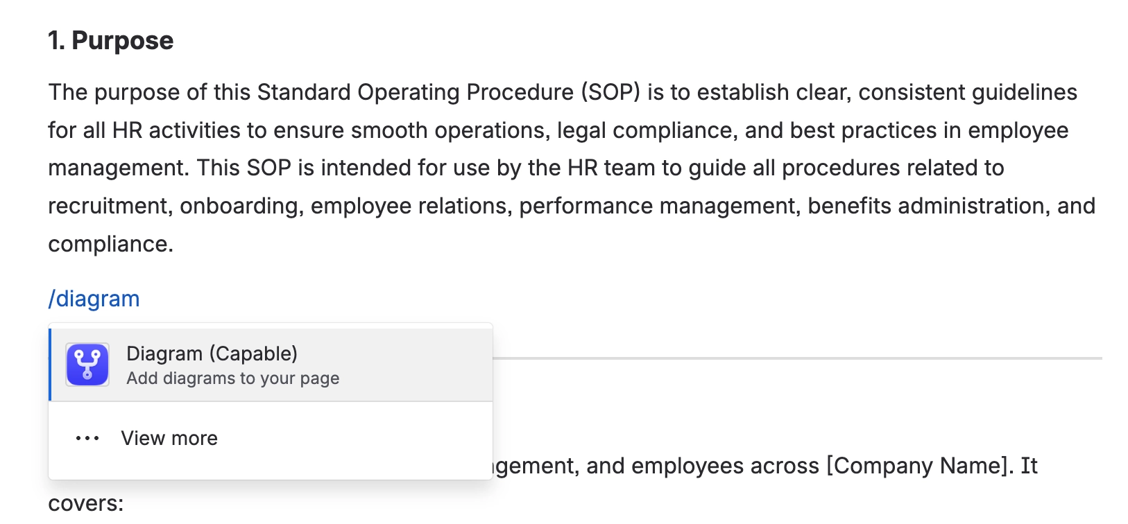Click the branching graph symbol in the Diagram icon

(x=86, y=364)
